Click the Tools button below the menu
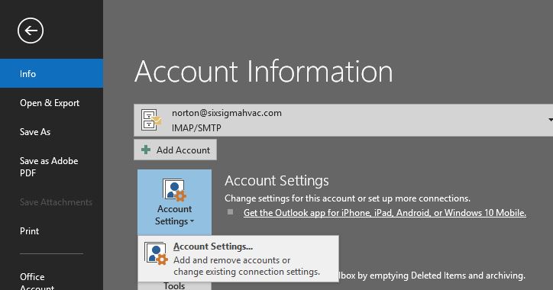 (174, 285)
